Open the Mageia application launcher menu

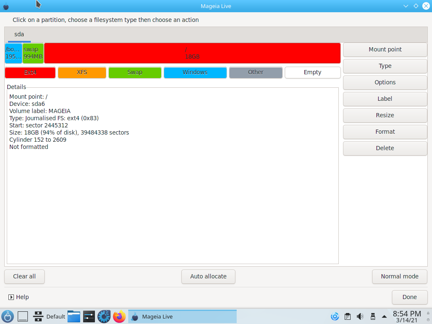click(x=8, y=316)
